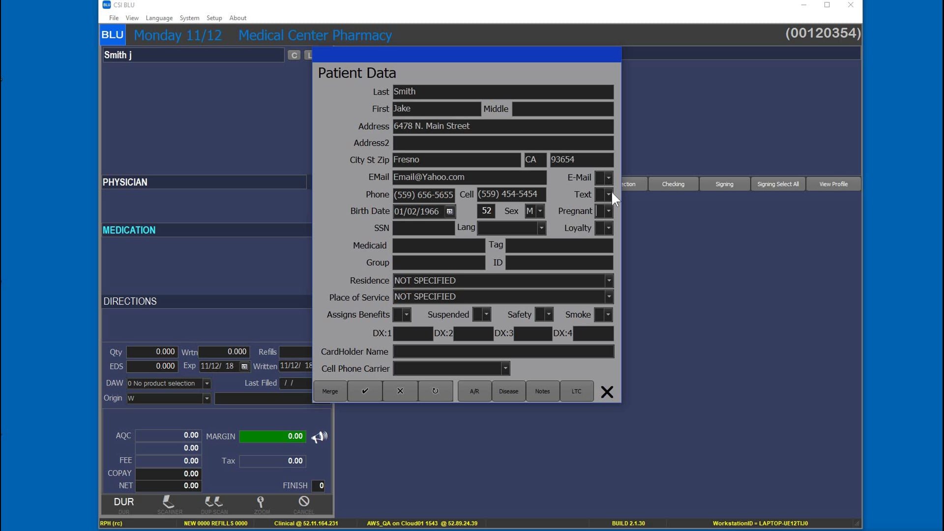Close Patient Data with large X
The height and width of the screenshot is (531, 944).
[x=607, y=392]
